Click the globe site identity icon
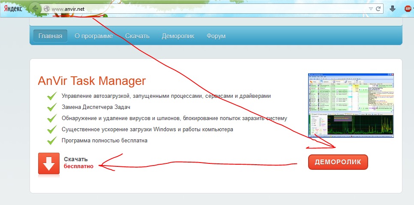The width and height of the screenshot is (414, 205). pos(47,9)
